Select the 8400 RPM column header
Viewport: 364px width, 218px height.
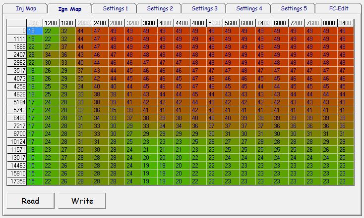pyautogui.click(x=346, y=23)
